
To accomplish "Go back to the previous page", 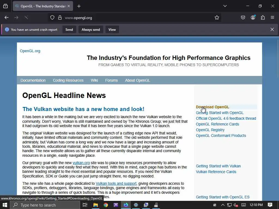I will click(7, 18).
